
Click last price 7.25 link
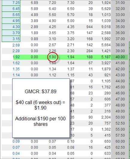(16, 3)
